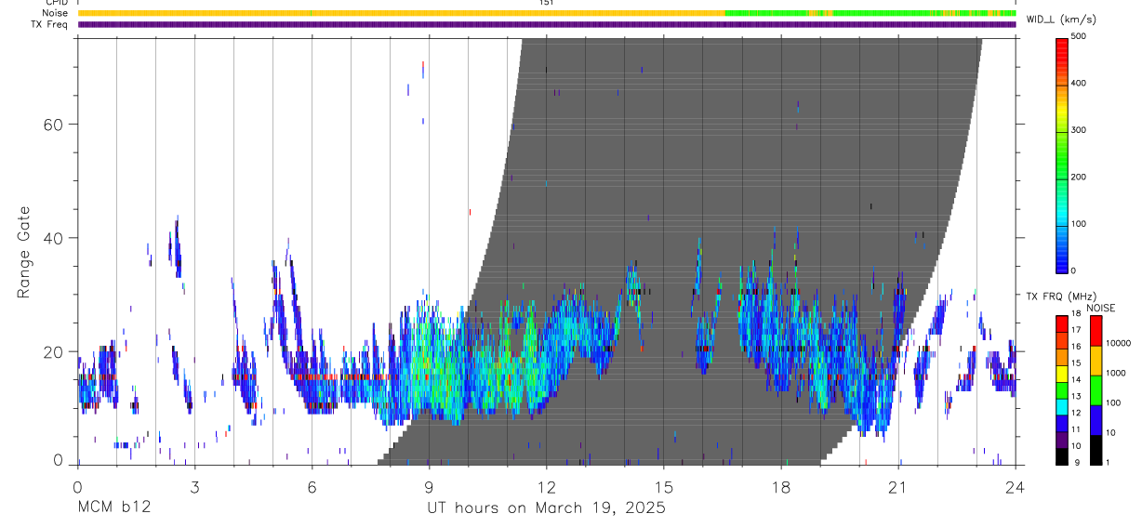This screenshot has height=527, width=1142.
Task: Click UT hour tick label 12
Action: pos(546,486)
